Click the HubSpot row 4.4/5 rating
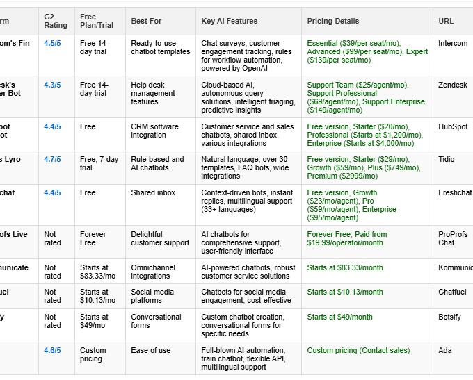Screen dimensions: 473x380 pos(52,127)
